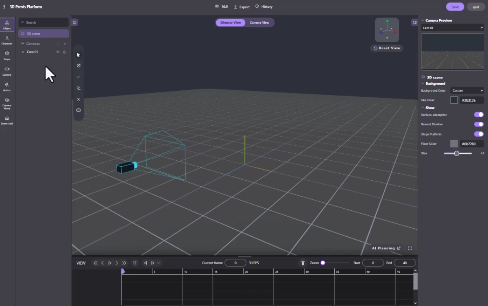The height and width of the screenshot is (306, 488).
Task: Collapse the Background section
Action: [423, 83]
